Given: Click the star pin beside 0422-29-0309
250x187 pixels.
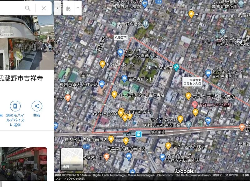Looking at the screenshot, I should (x=121, y=113).
